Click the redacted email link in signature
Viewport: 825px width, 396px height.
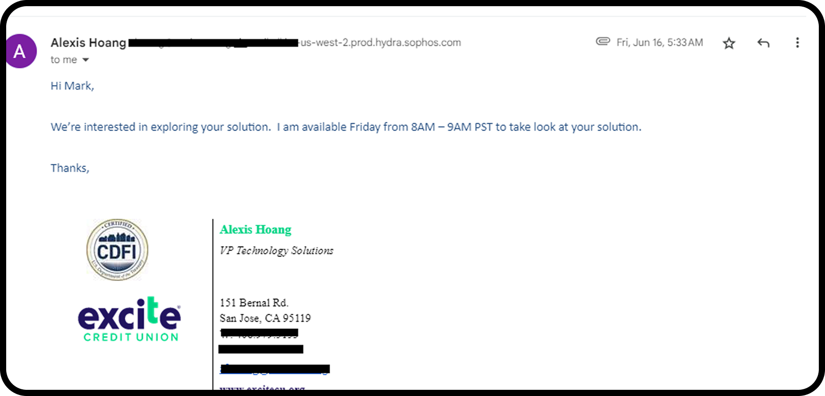click(x=275, y=369)
